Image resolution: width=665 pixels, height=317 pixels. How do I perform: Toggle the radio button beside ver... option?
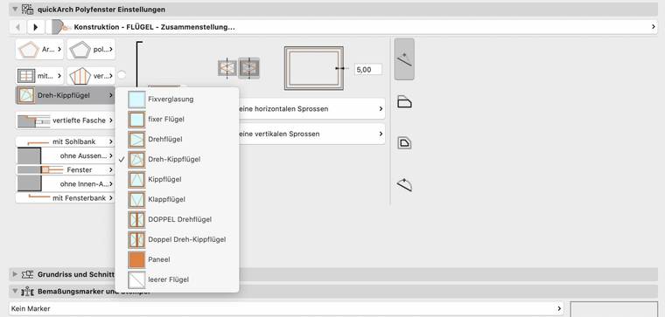(122, 75)
